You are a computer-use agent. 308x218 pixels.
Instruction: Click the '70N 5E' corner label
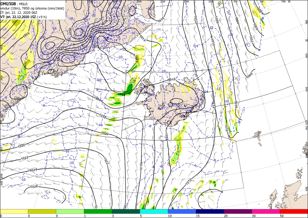pos(286,2)
